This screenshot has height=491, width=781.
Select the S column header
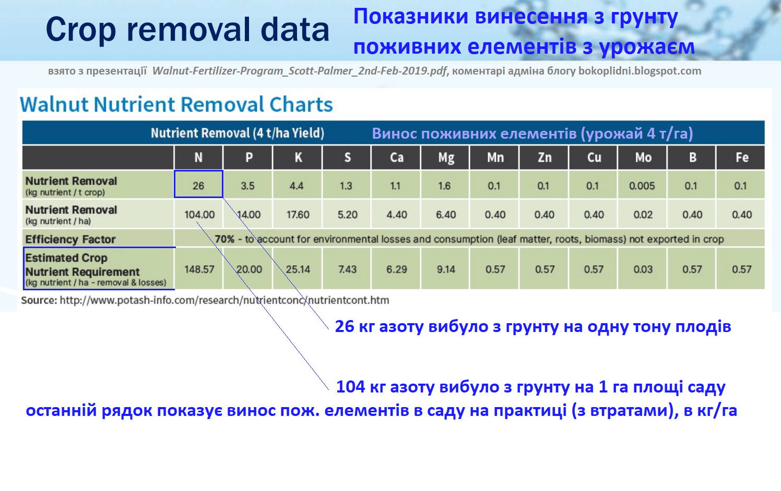pyautogui.click(x=347, y=157)
